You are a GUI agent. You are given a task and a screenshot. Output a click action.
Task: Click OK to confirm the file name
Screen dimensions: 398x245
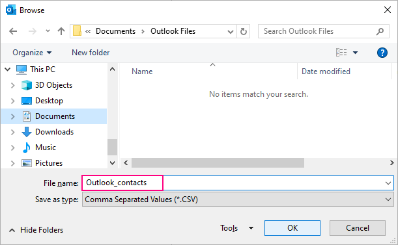(x=292, y=228)
